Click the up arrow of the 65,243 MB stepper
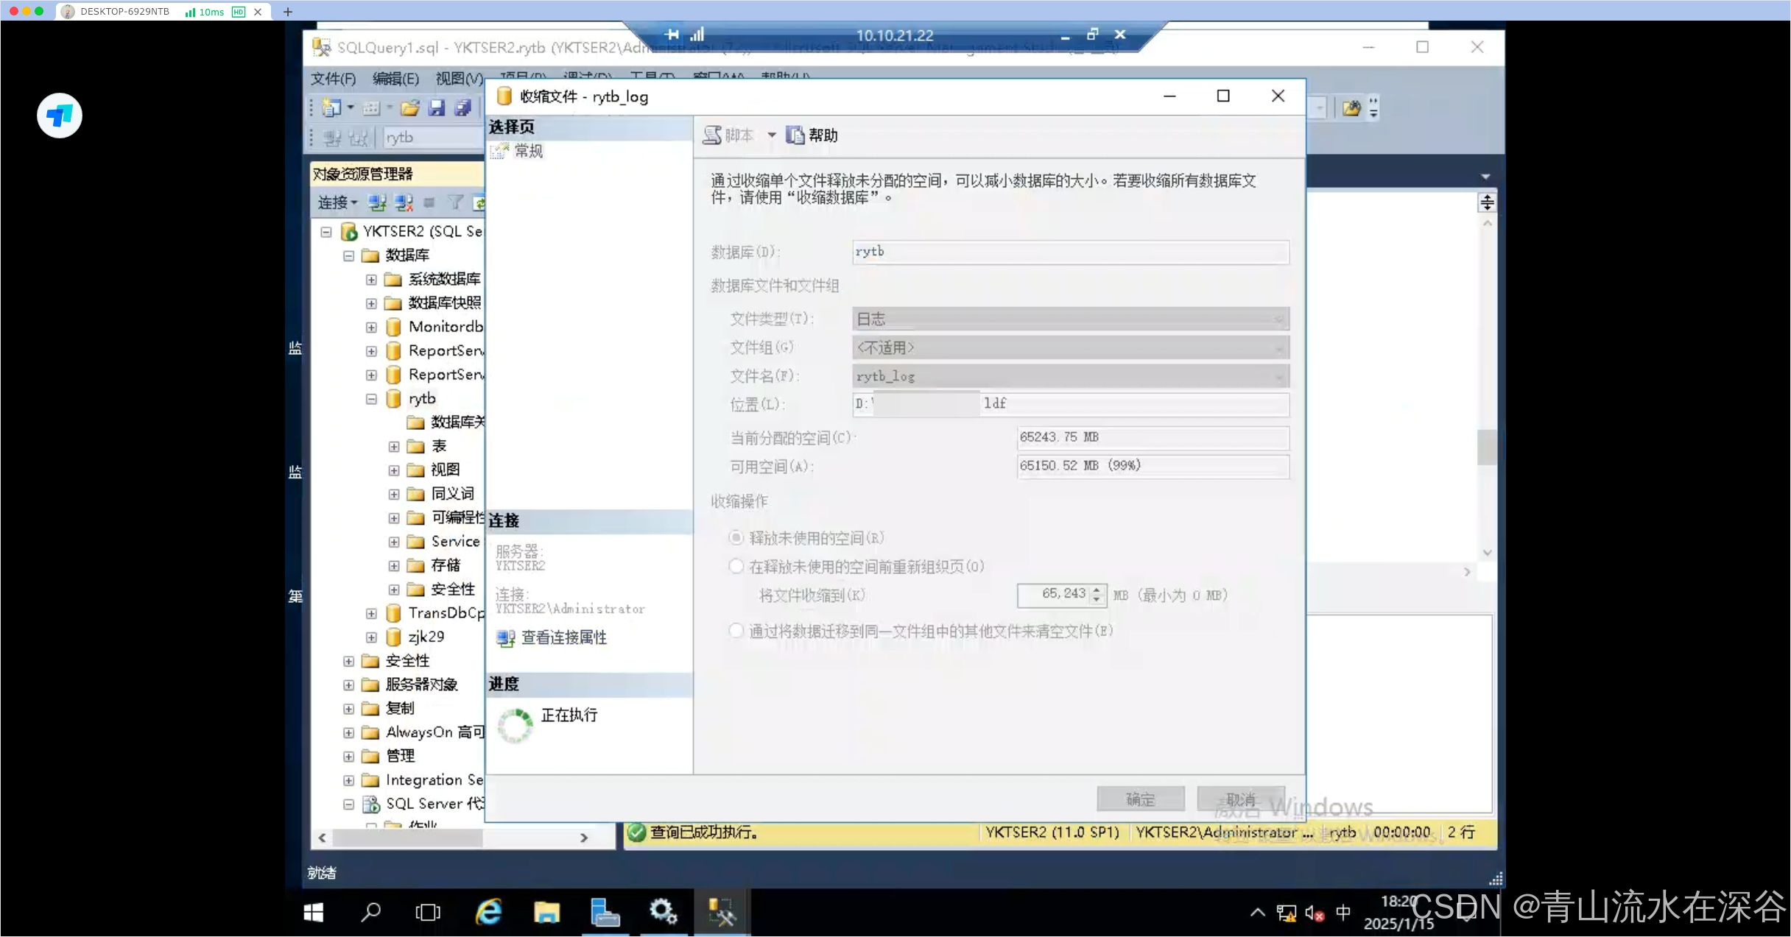 pos(1097,590)
